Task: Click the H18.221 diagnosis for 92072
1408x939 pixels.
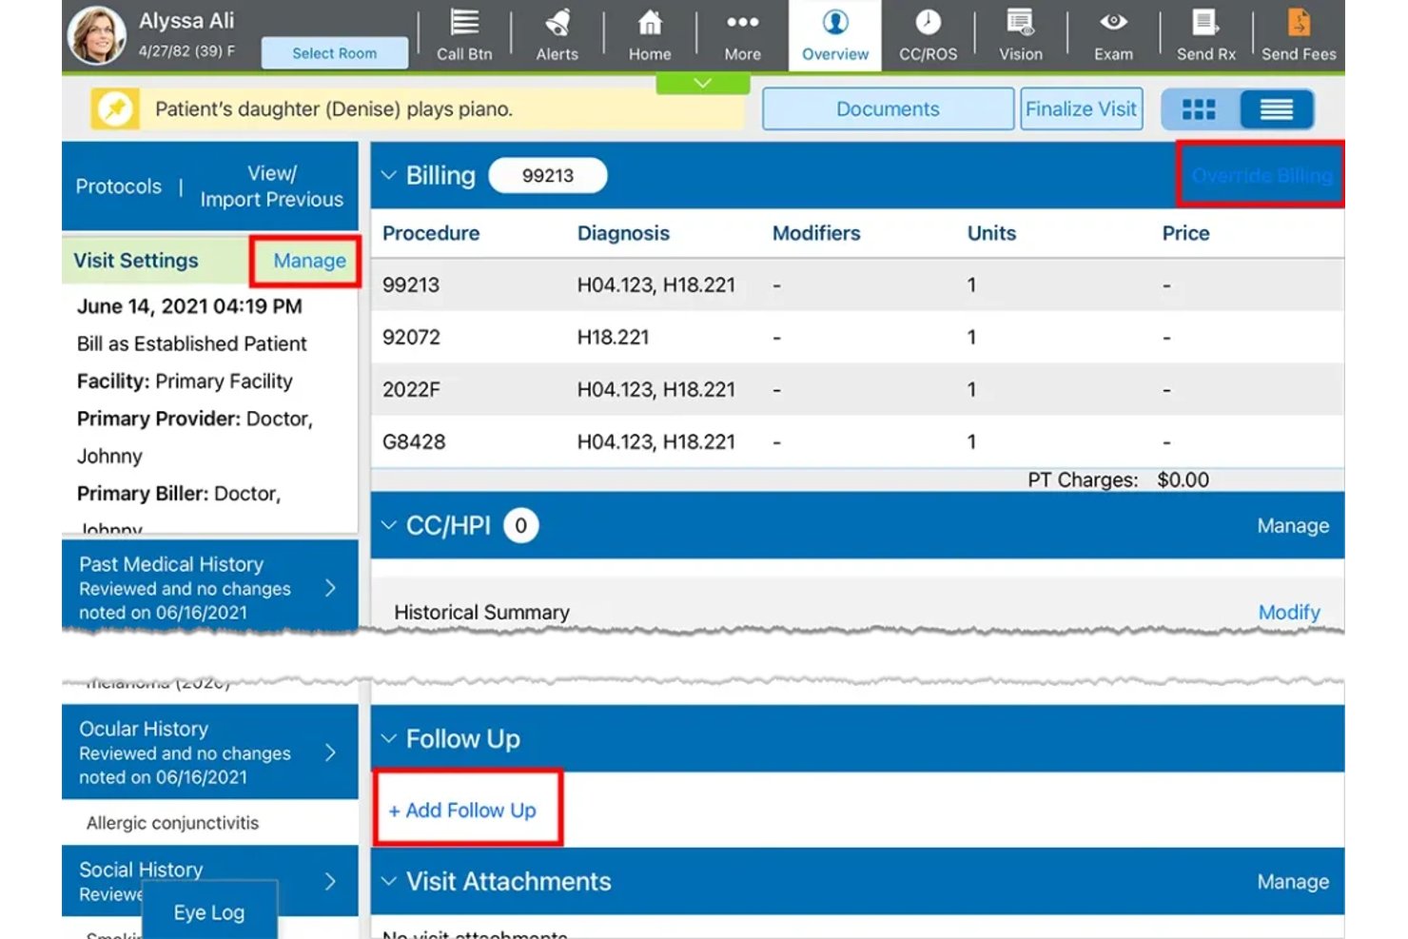Action: [613, 337]
